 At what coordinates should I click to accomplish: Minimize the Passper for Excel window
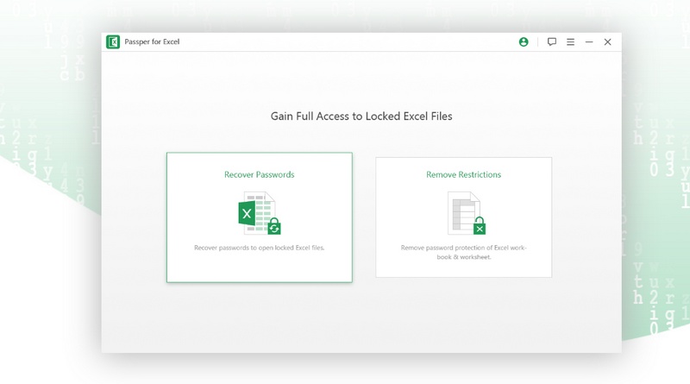pos(589,41)
